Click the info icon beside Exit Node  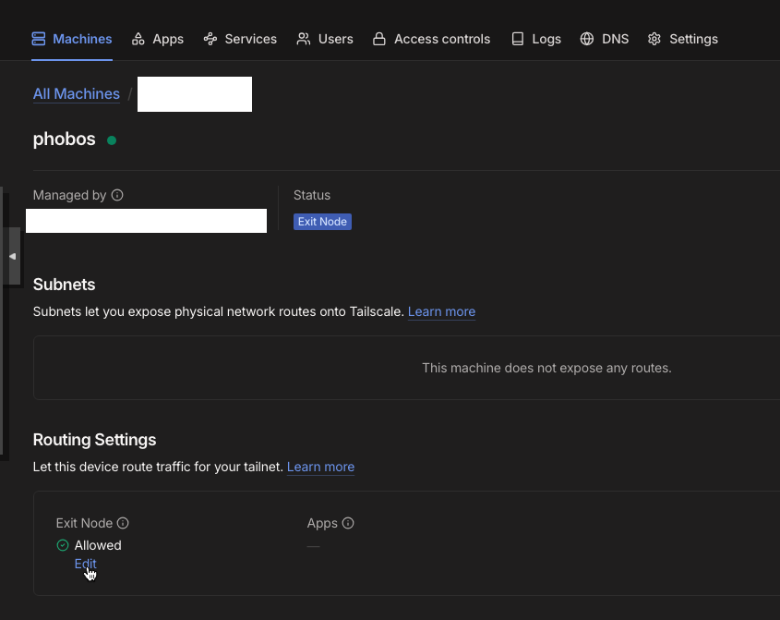click(123, 523)
